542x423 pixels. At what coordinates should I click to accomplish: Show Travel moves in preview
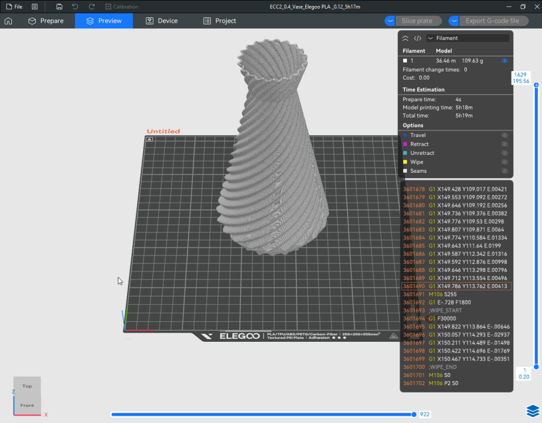click(505, 135)
